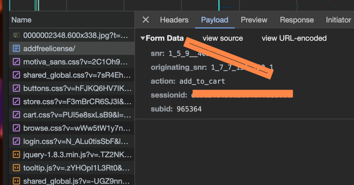Click the stylesheet icon next to store.css

16,102
